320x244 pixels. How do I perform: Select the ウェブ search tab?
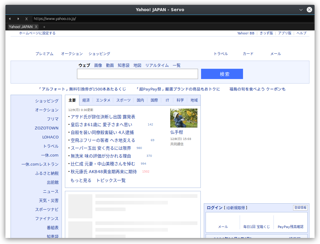tap(84, 65)
